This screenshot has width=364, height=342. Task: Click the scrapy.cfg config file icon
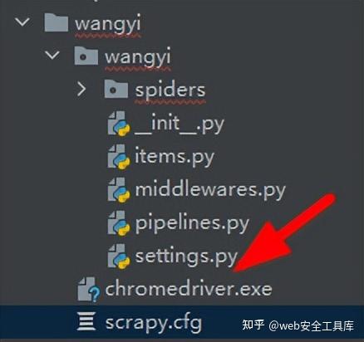(x=86, y=321)
